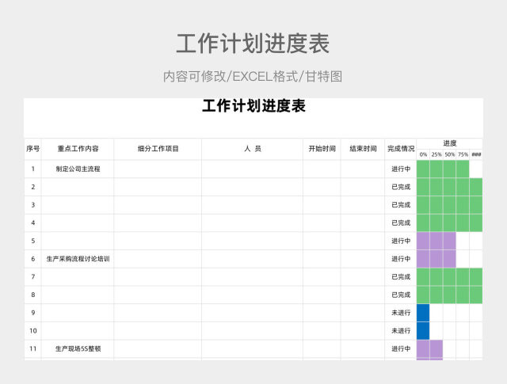Click the 未进行 status in row 10
The height and width of the screenshot is (384, 507).
click(x=401, y=331)
